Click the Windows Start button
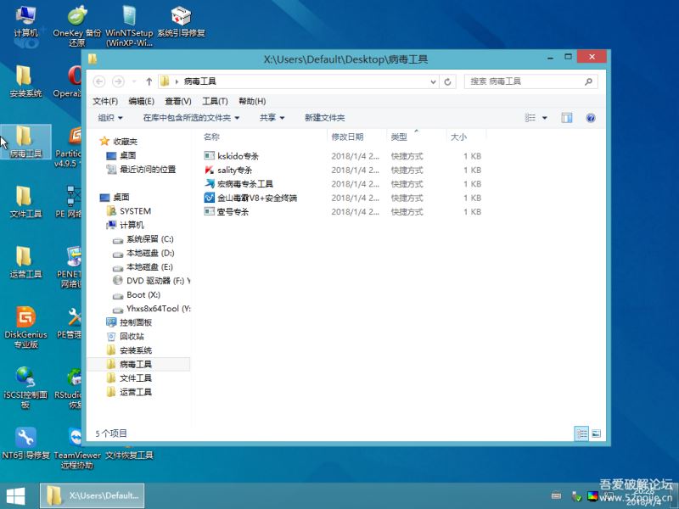The width and height of the screenshot is (679, 509). [15, 496]
